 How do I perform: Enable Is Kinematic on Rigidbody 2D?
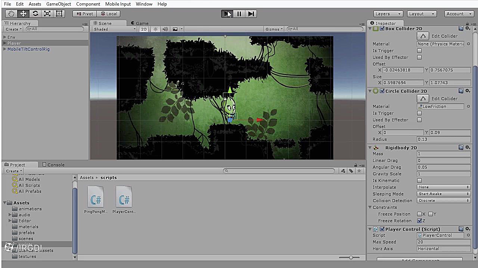419,181
